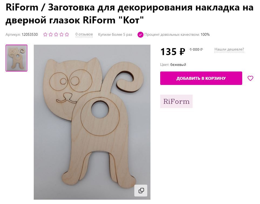Add the item to favorites with heart icon
This screenshot has height=204, width=260.
click(x=250, y=78)
